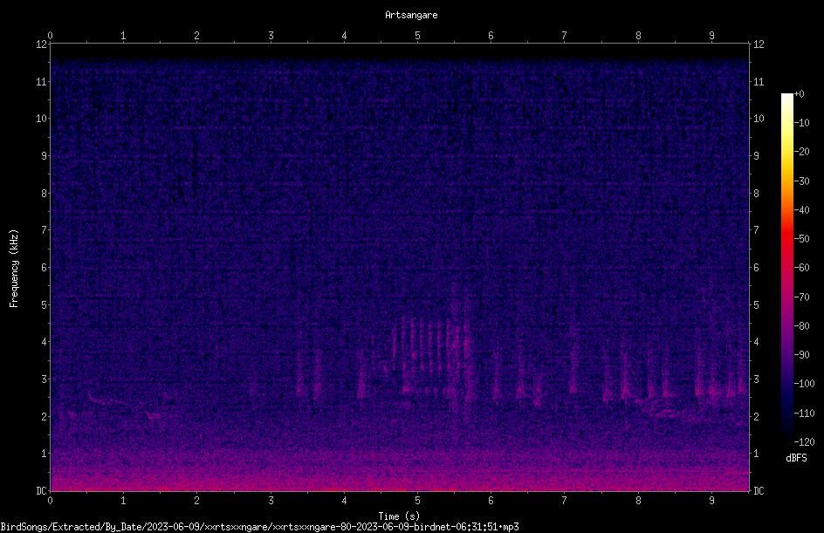Click the -100 color scale value
Screen dimensions: 824x533
804,384
